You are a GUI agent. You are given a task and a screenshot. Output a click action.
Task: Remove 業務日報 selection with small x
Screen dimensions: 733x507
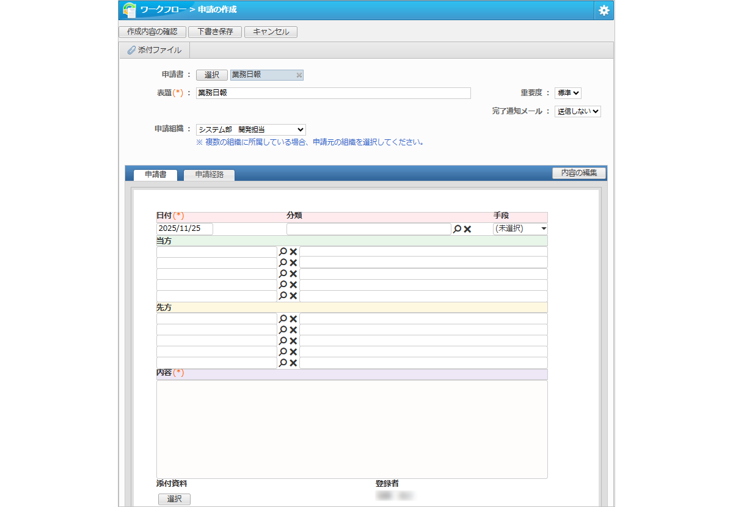[299, 75]
